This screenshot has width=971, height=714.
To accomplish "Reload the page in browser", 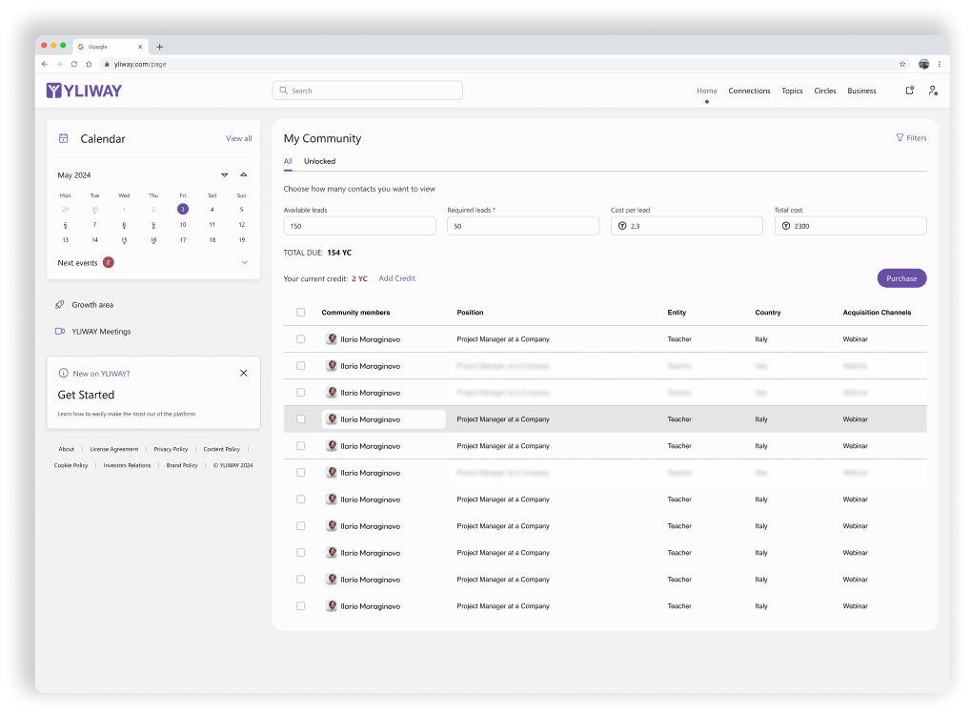I will click(73, 64).
